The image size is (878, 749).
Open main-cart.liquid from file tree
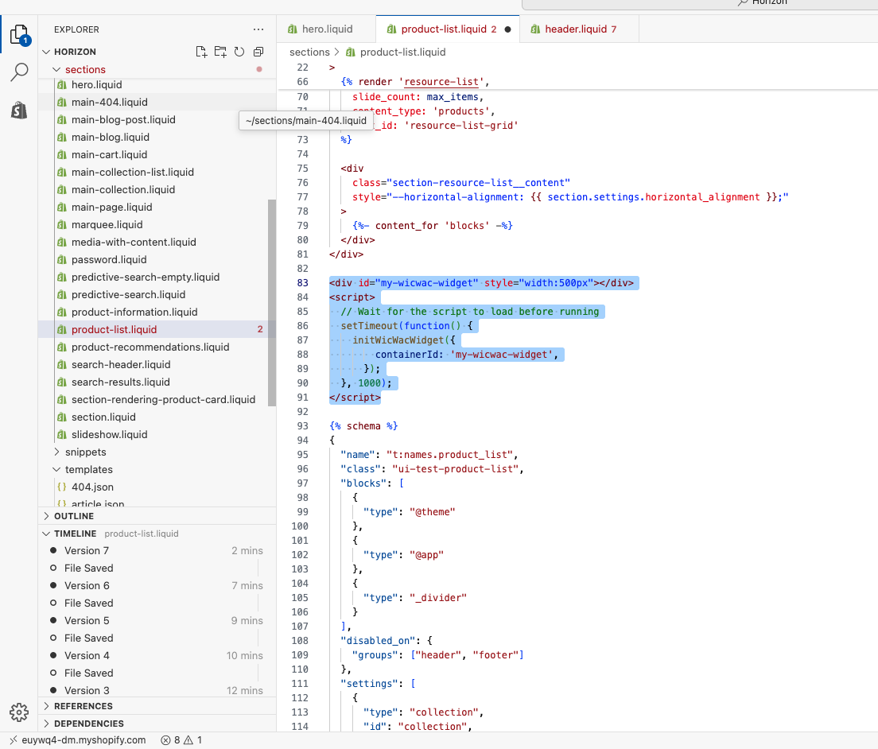click(109, 154)
